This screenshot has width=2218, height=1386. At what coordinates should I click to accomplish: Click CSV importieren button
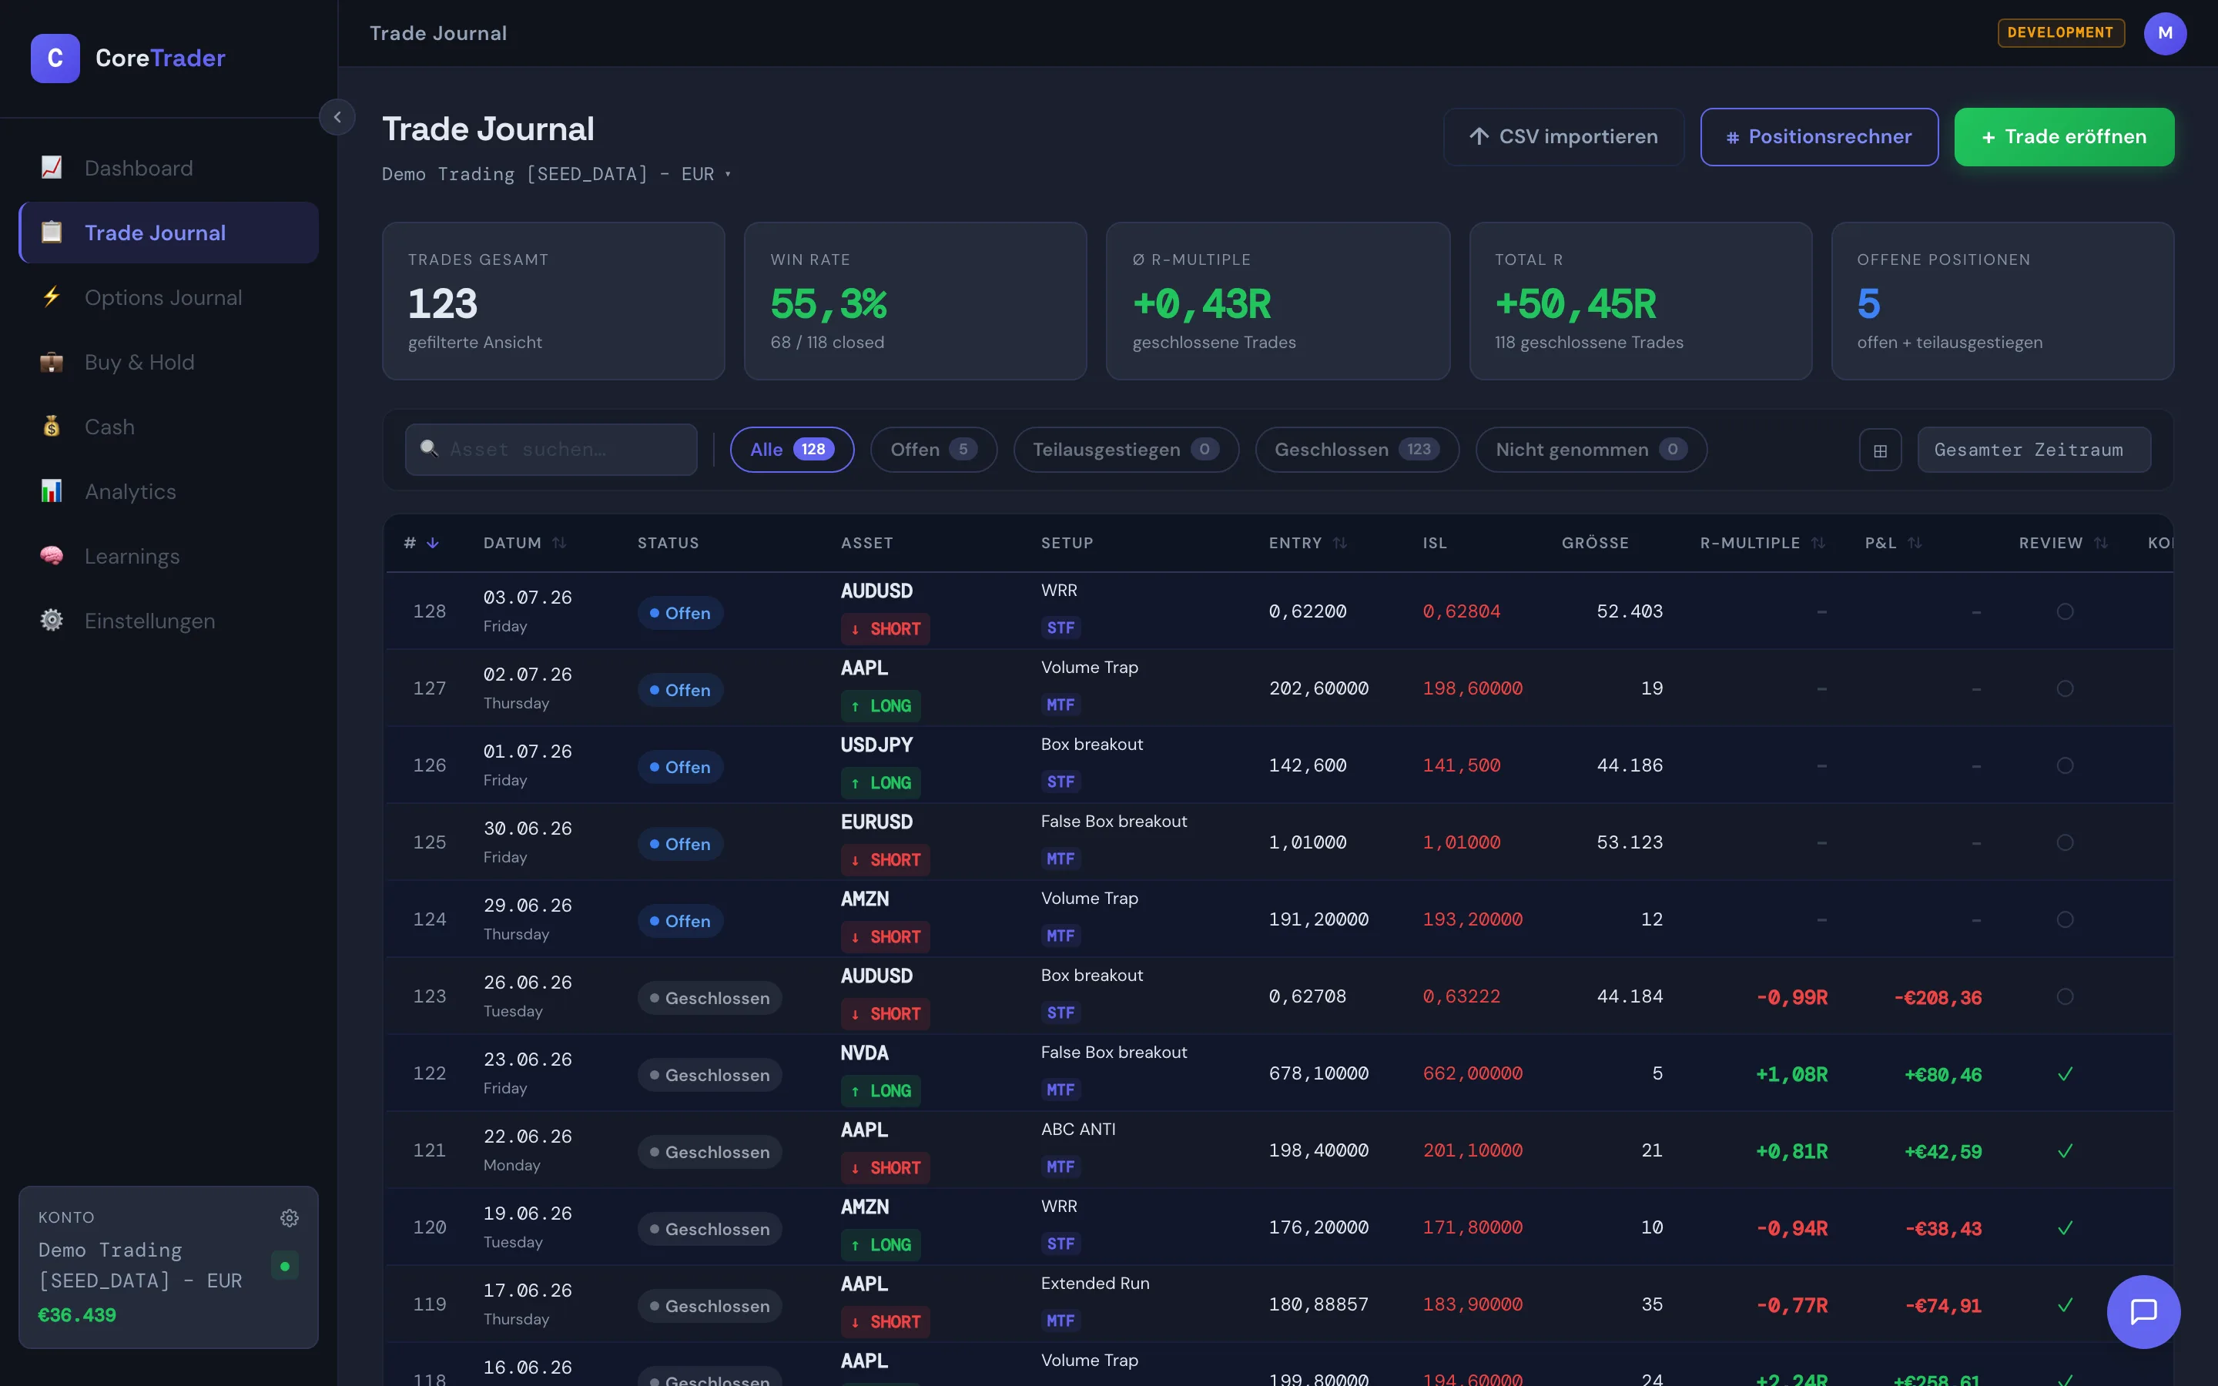pos(1563,136)
